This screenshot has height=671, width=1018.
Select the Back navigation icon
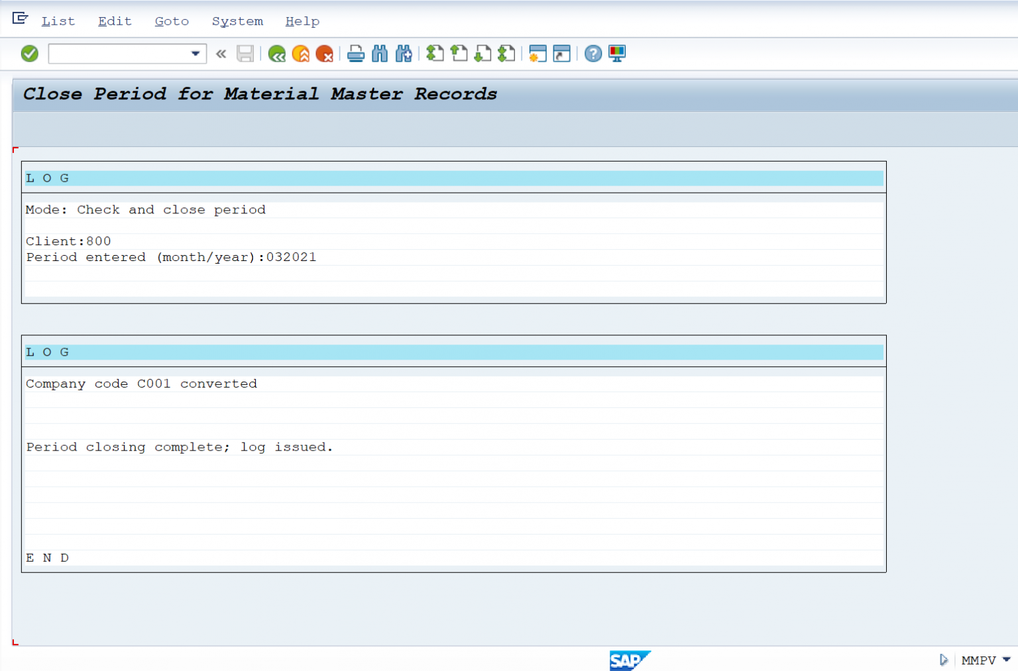click(278, 54)
